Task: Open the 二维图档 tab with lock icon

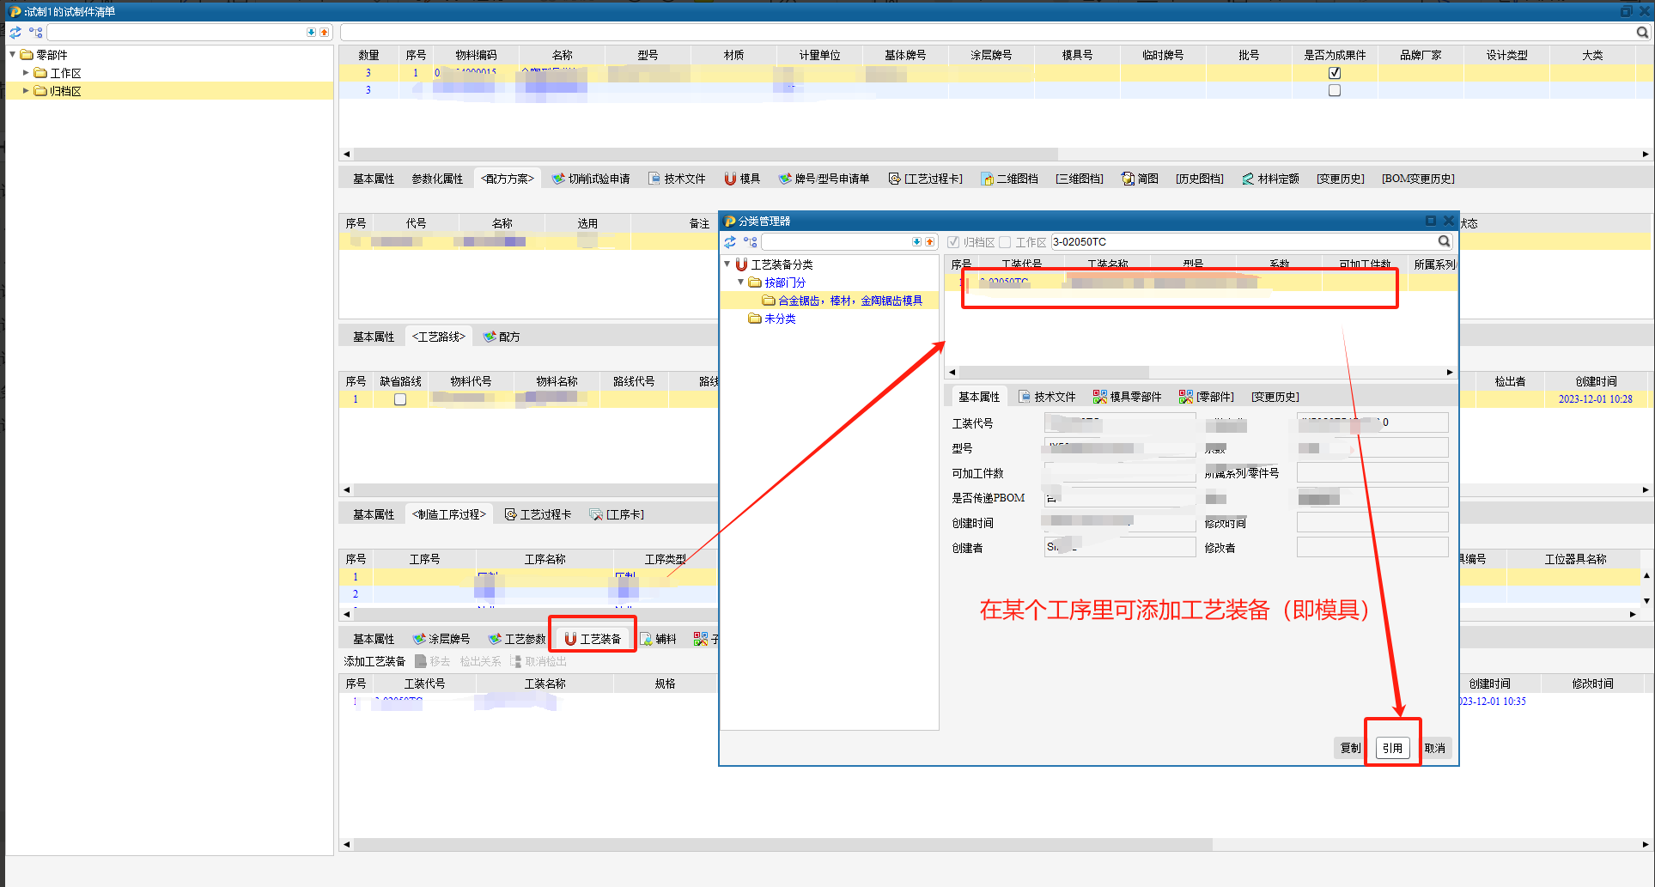Action: 1009,179
